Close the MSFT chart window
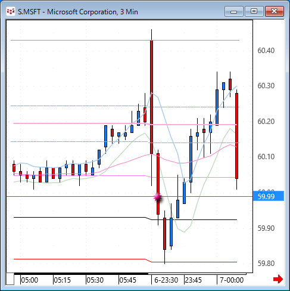 [x=275, y=11]
